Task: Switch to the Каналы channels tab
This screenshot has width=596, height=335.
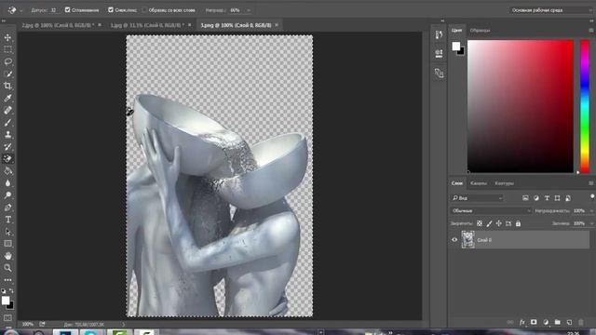Action: point(478,183)
